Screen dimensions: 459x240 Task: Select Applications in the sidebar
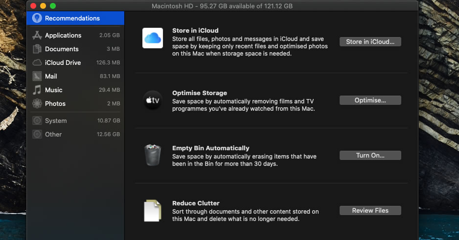(76, 35)
